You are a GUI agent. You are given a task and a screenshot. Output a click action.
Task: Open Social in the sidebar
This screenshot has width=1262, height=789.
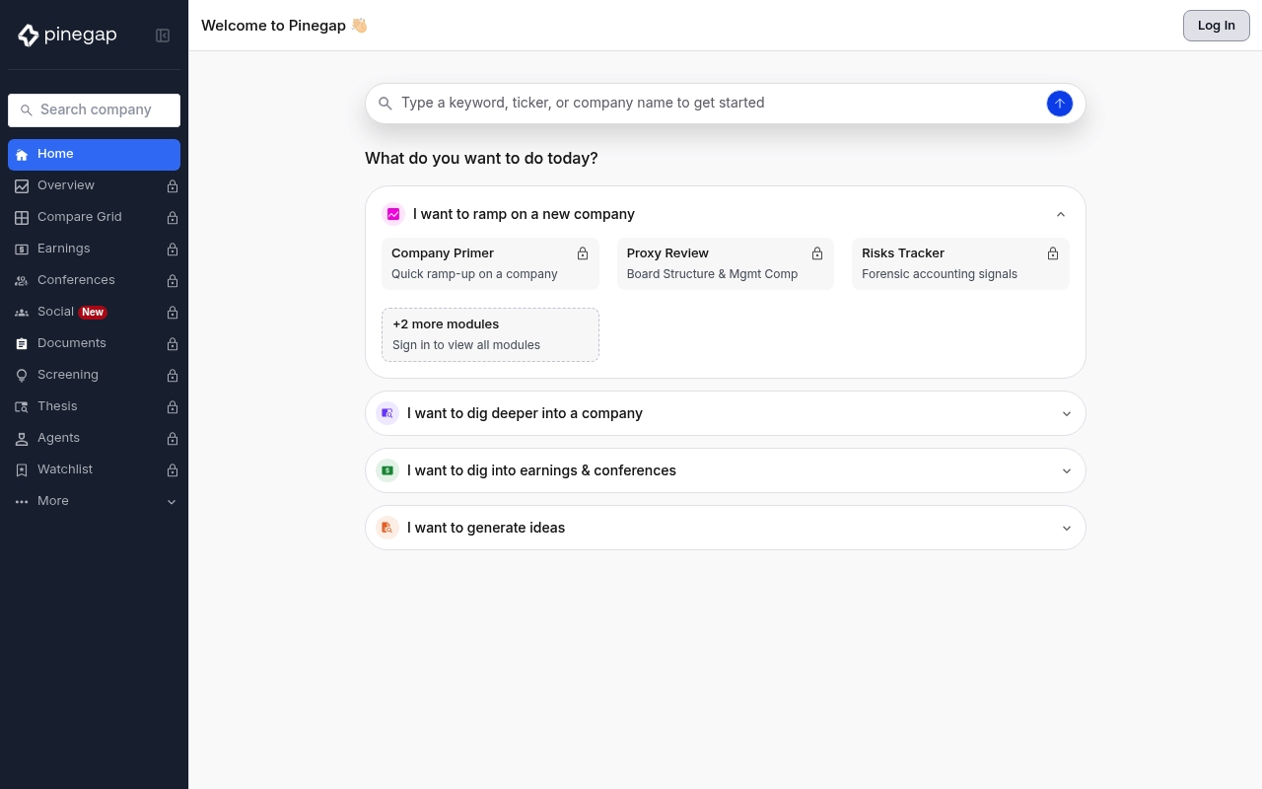(94, 313)
